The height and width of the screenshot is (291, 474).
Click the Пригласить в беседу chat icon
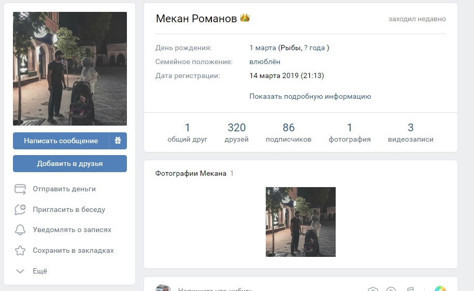[x=20, y=209]
